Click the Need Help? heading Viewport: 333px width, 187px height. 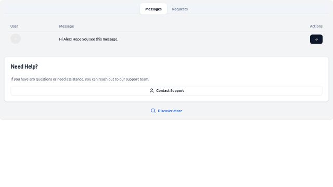24,66
